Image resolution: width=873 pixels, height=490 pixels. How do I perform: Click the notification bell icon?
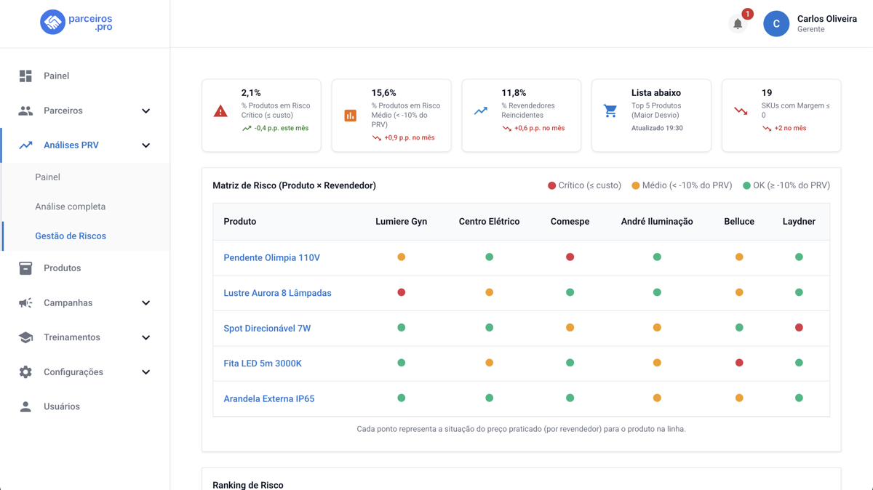tap(738, 24)
